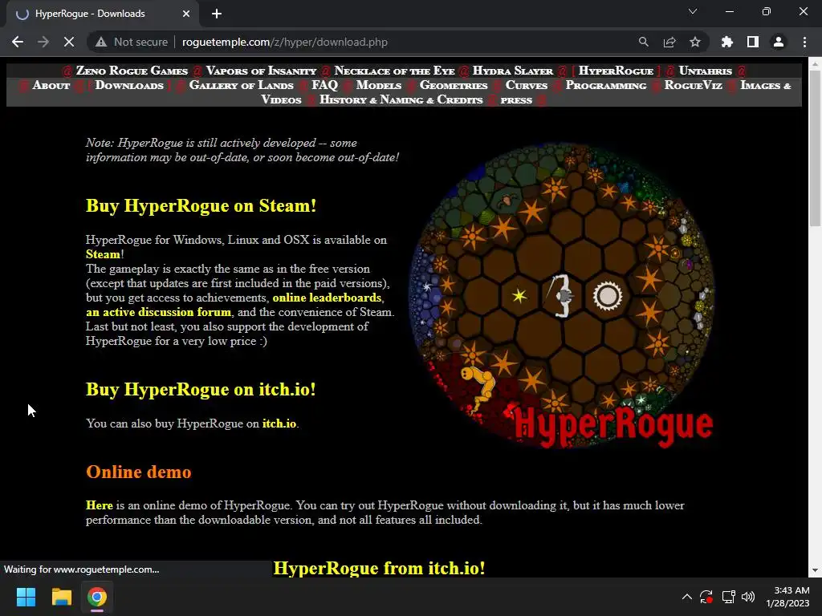
Task: Open the online leaderboards link
Action: pyautogui.click(x=327, y=298)
